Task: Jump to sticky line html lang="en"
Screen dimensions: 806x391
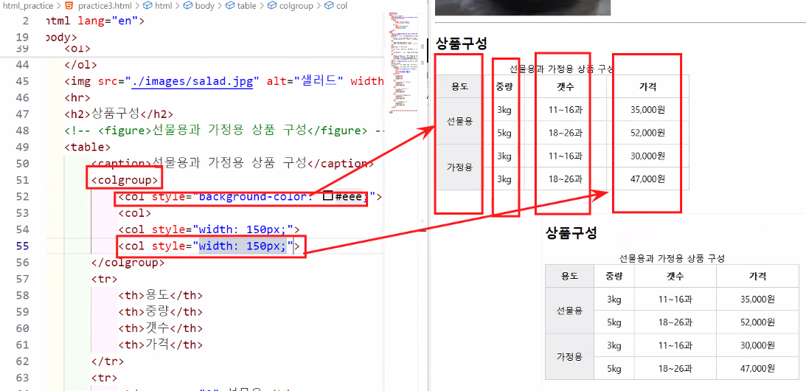Action: 95,21
